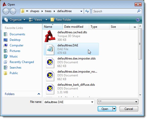Click the refresh arrows icon beside address bar
The width and height of the screenshot is (148, 120).
tap(87, 11)
